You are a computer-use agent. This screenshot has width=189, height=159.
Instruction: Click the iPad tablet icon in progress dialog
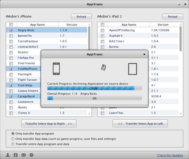tap(132, 69)
